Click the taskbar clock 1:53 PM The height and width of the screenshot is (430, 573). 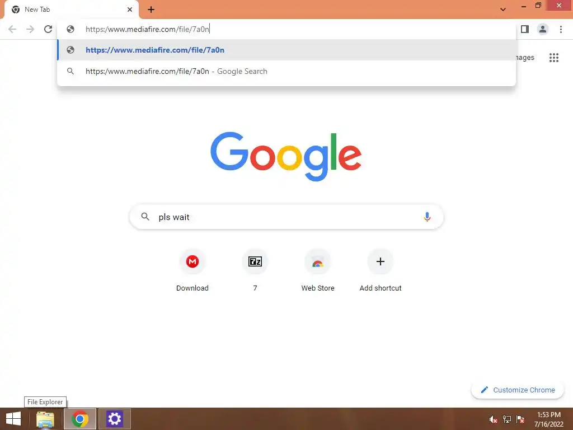tap(549, 419)
